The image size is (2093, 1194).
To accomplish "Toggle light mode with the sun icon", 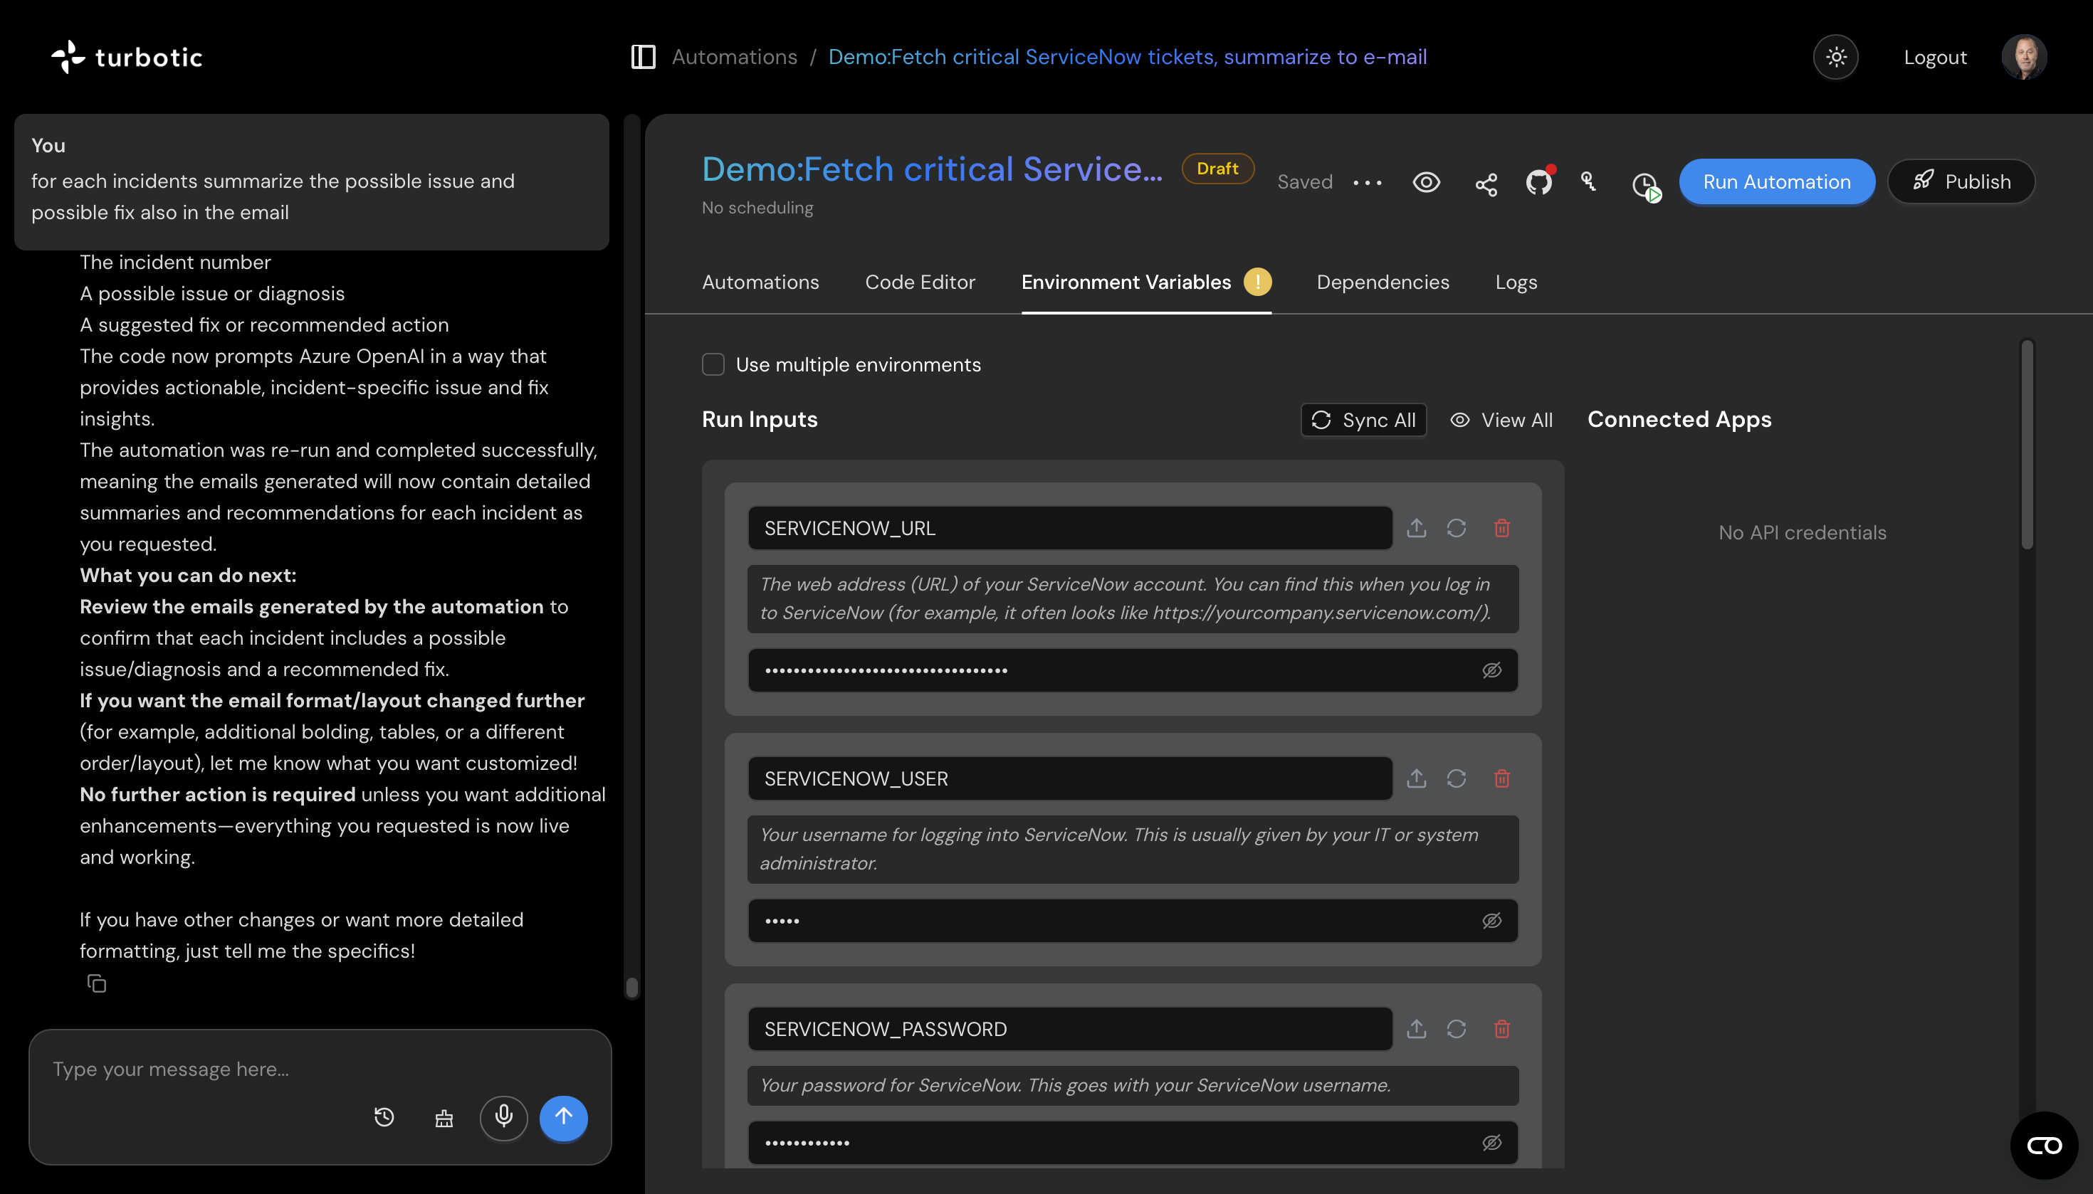I will [x=1835, y=57].
